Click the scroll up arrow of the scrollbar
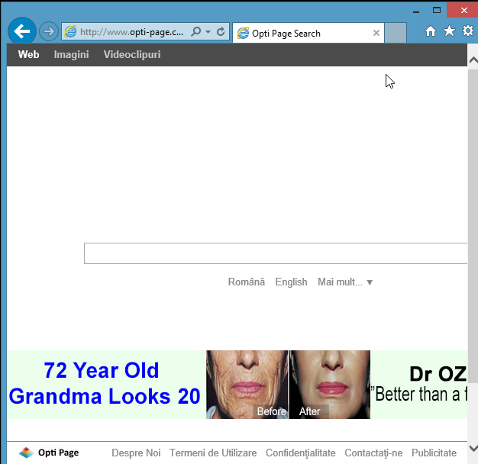 coord(473,60)
